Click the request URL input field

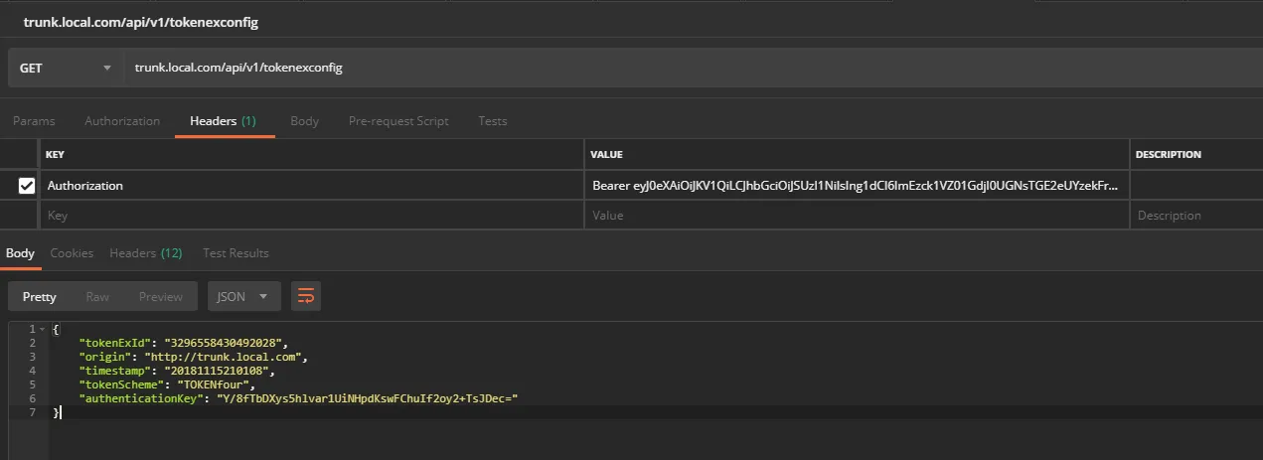(691, 68)
